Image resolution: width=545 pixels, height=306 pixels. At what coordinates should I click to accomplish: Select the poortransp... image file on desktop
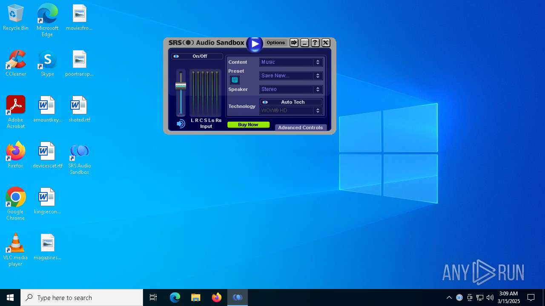click(x=79, y=64)
